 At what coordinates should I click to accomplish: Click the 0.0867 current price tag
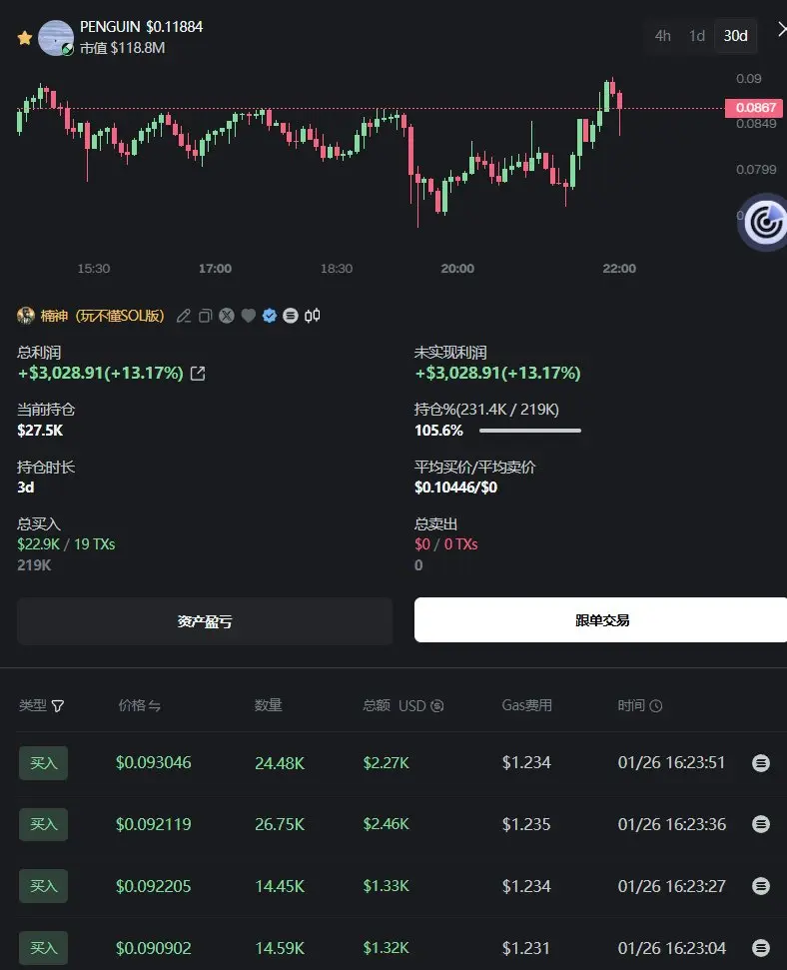[x=754, y=108]
